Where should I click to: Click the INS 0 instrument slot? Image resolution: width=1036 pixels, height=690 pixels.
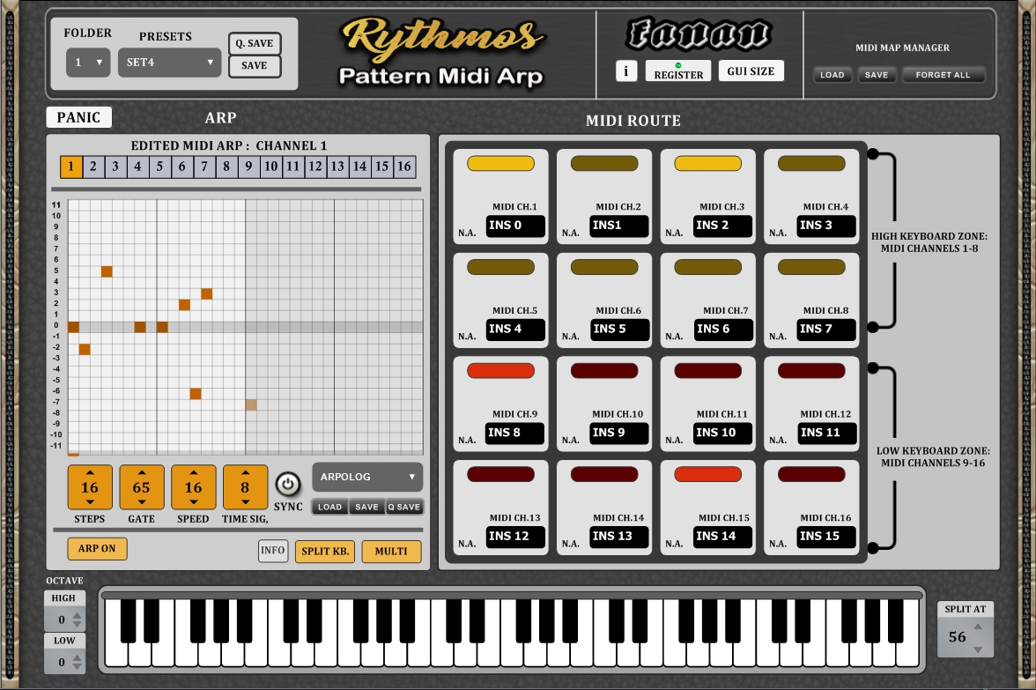515,226
